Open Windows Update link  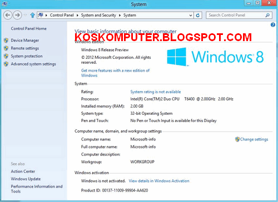tap(26, 179)
